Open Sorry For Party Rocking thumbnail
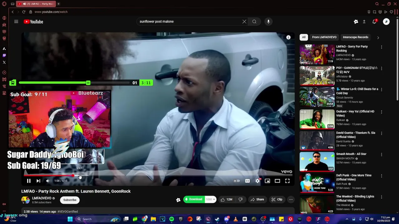 [317, 54]
